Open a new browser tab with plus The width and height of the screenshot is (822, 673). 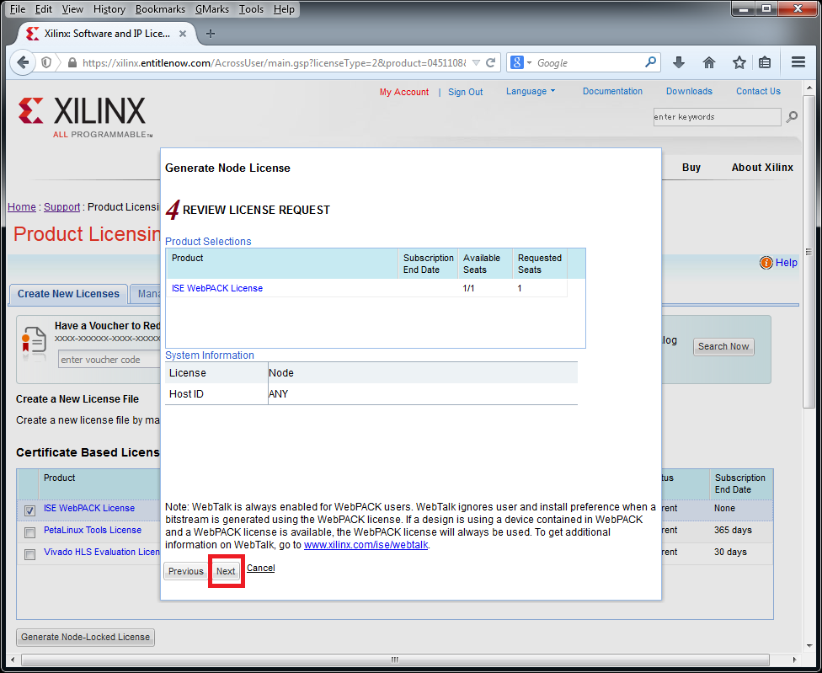coord(211,34)
